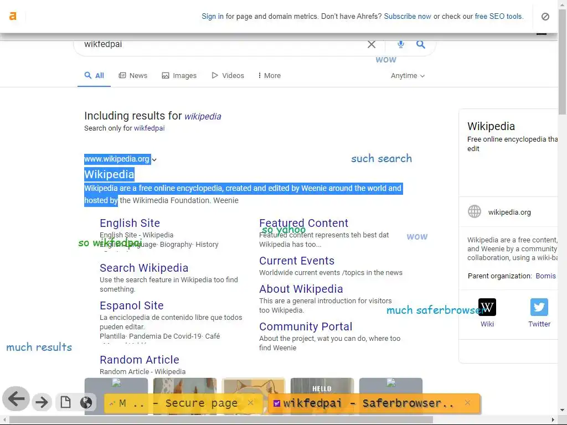Open the Wikipedia W icon in side panel
This screenshot has width=567, height=425.
[487, 307]
